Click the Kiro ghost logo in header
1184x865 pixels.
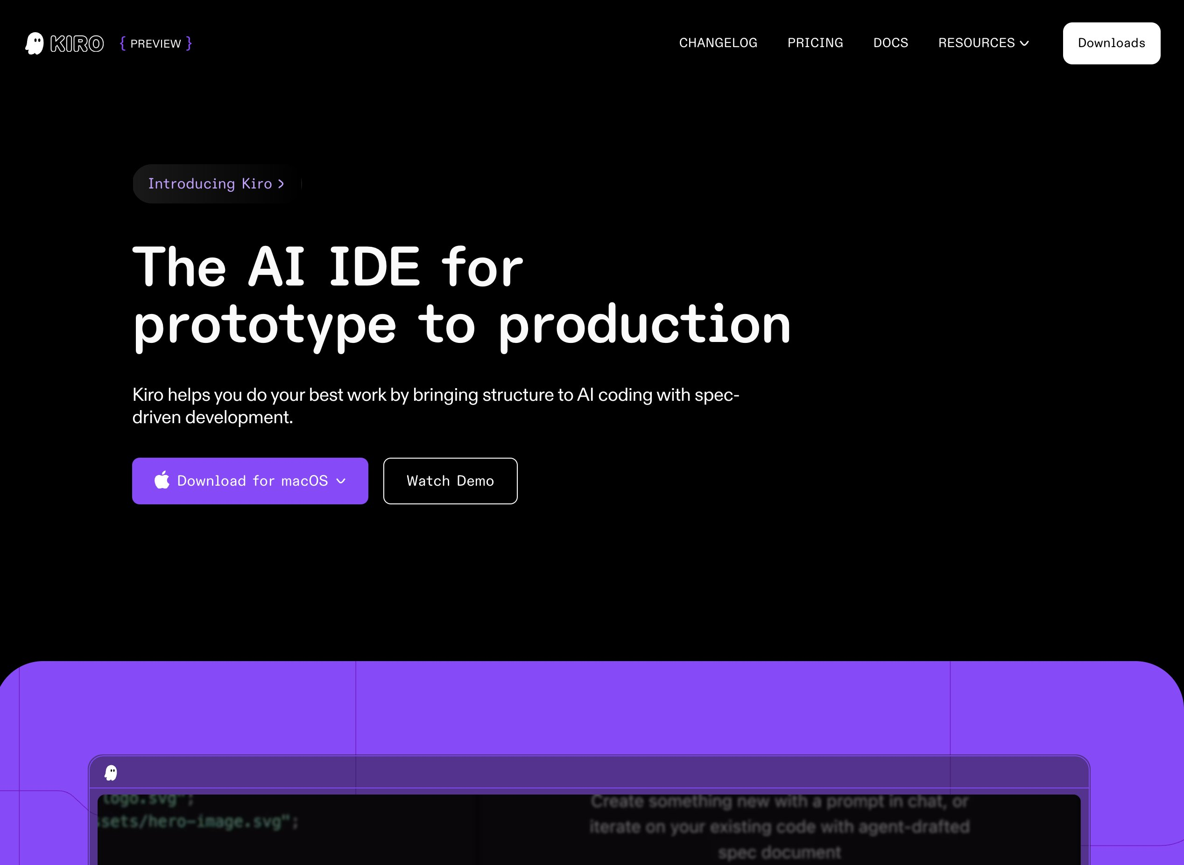[35, 43]
